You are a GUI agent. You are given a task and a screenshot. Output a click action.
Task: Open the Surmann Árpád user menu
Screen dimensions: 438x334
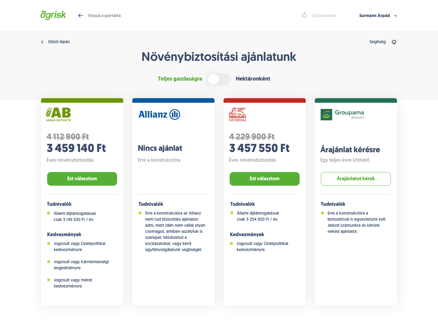tap(374, 15)
